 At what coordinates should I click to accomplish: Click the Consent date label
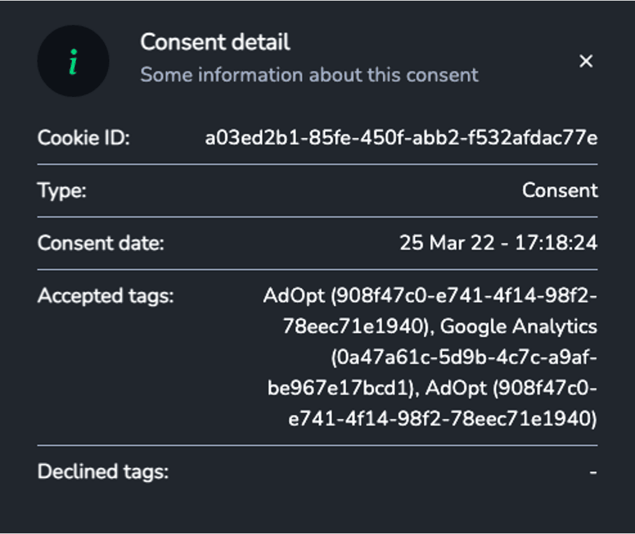pyautogui.click(x=101, y=243)
